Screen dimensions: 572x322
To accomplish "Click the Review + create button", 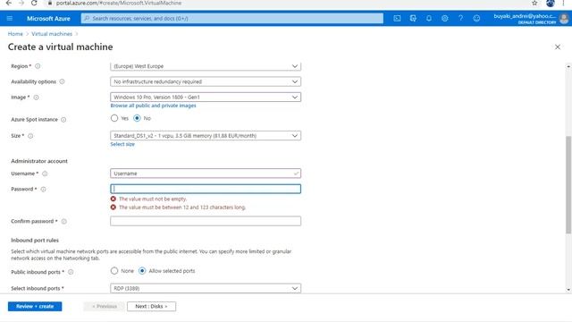I will tap(35, 306).
